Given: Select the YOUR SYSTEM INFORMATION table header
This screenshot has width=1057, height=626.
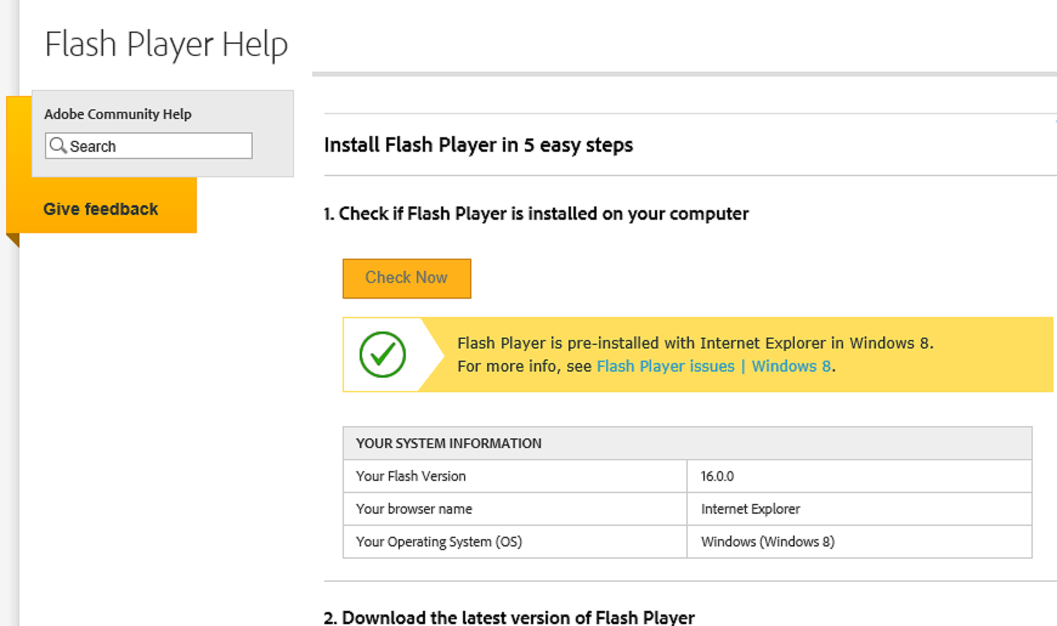Looking at the screenshot, I should pyautogui.click(x=448, y=443).
